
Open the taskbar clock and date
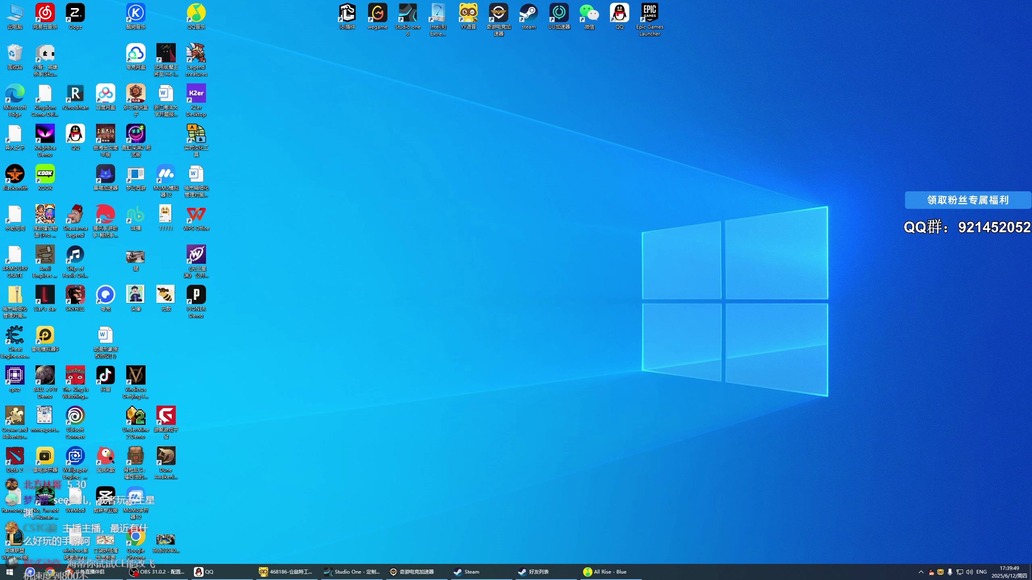pyautogui.click(x=1009, y=572)
